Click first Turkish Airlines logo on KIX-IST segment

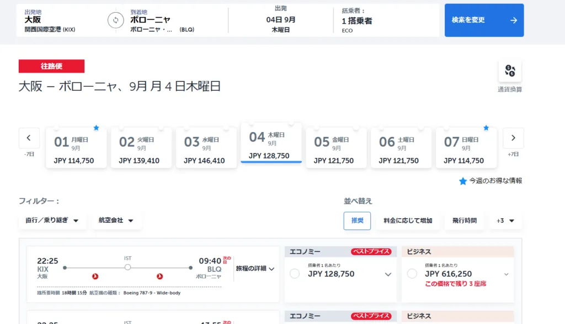coord(95,276)
